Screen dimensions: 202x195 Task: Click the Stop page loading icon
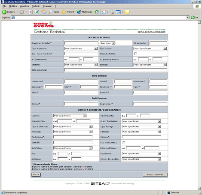point(31,12)
